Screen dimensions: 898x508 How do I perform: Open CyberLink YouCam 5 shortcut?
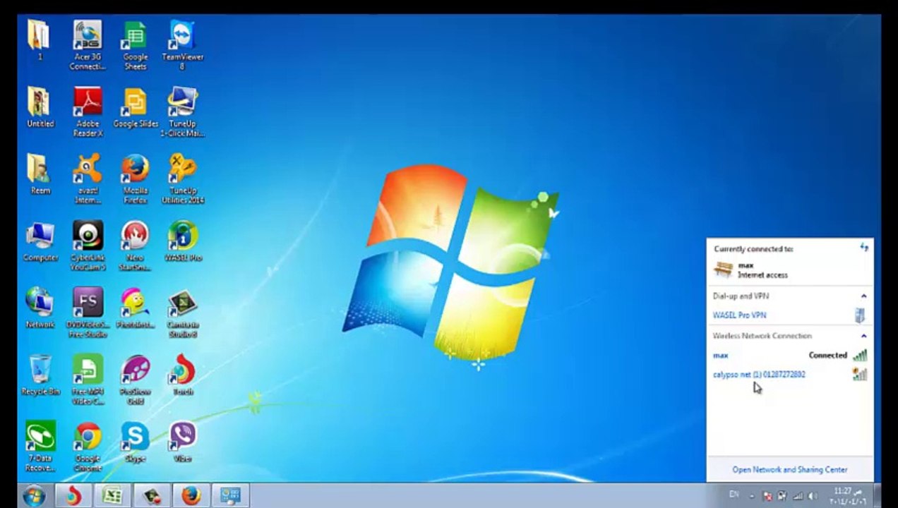tap(88, 246)
